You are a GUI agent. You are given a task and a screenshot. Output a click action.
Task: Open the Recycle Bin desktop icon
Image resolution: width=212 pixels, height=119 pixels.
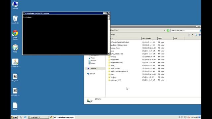pyautogui.click(x=15, y=20)
